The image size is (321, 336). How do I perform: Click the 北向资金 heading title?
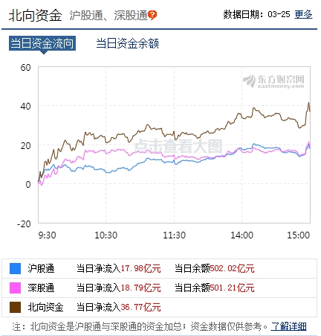pyautogui.click(x=36, y=16)
